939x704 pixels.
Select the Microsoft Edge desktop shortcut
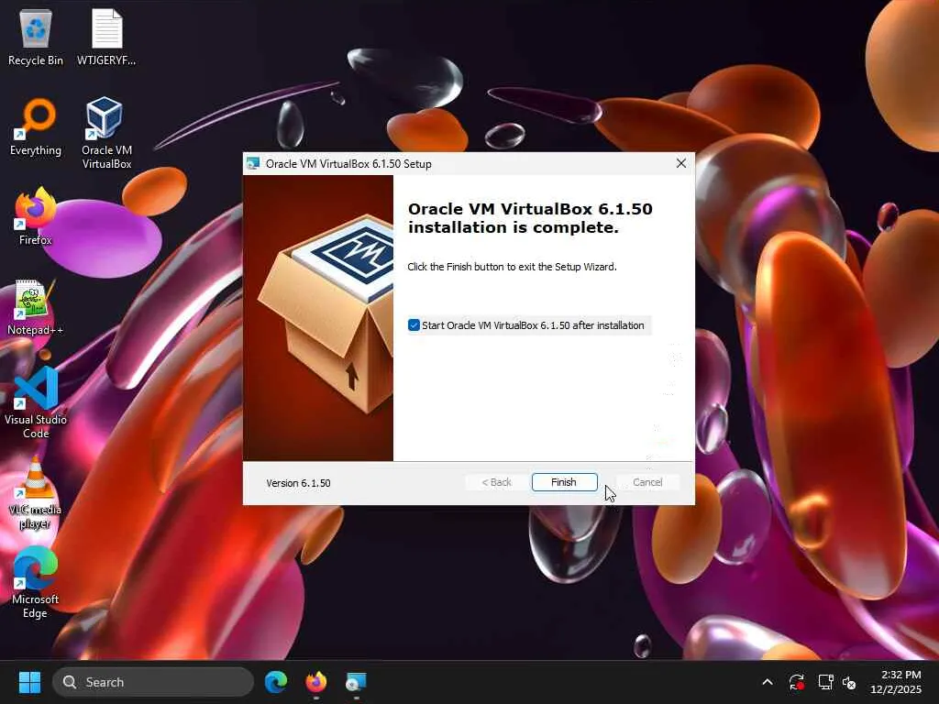36,582
